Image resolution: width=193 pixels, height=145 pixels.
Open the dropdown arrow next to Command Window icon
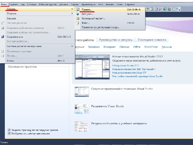point(177,9)
